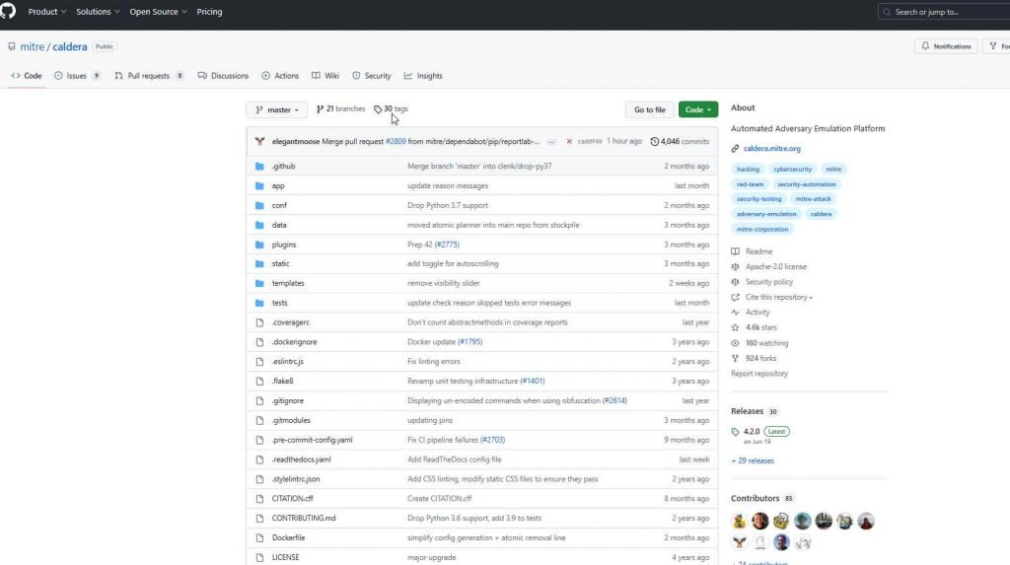Expand the commit message ellipsis button
This screenshot has height=565, width=1010.
coord(551,142)
